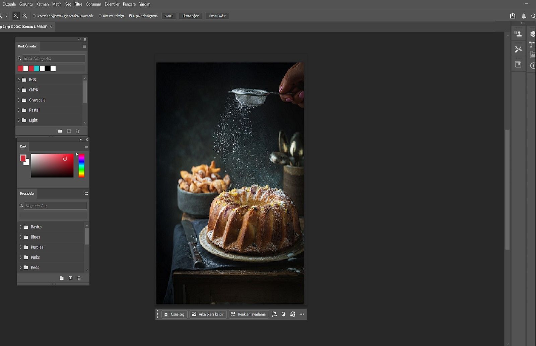This screenshot has width=536, height=346.
Task: Open the notifications bell
Action: click(x=524, y=16)
